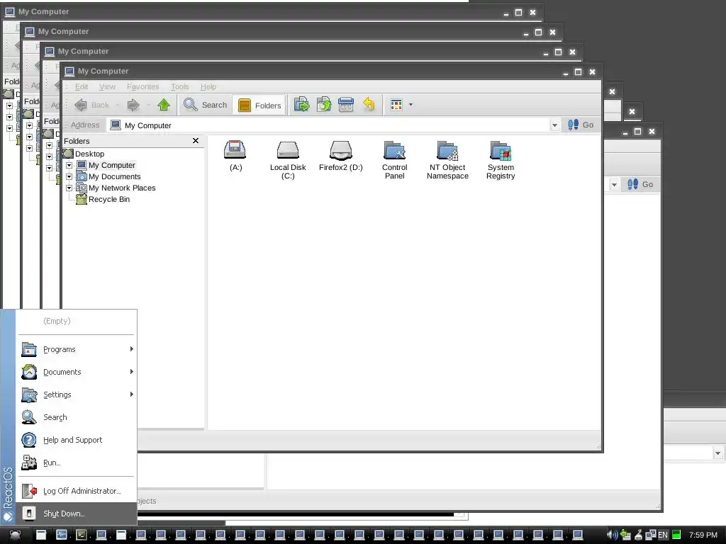The image size is (726, 544).
Task: Expand the front window address bar dropdown
Action: pyautogui.click(x=554, y=125)
